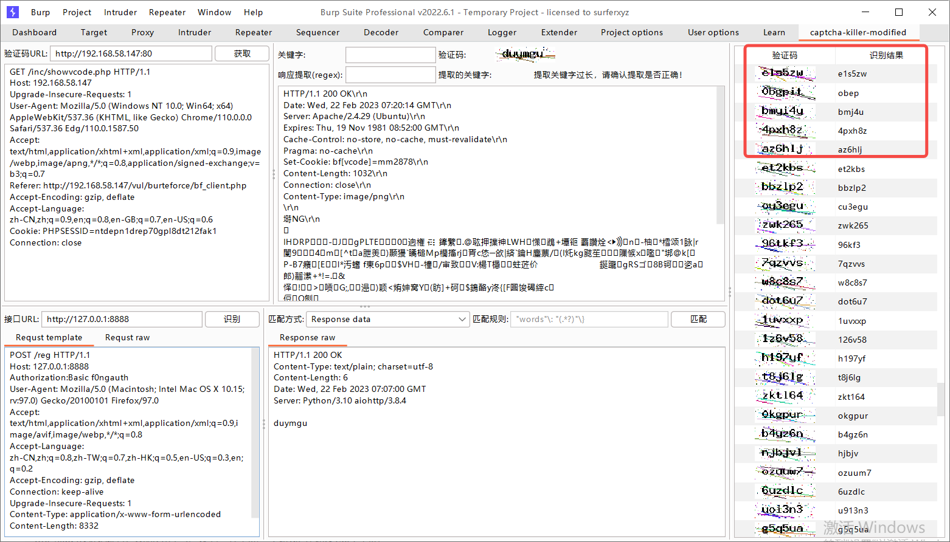
Task: Focus the 关键字 keyword input field
Action: point(390,55)
